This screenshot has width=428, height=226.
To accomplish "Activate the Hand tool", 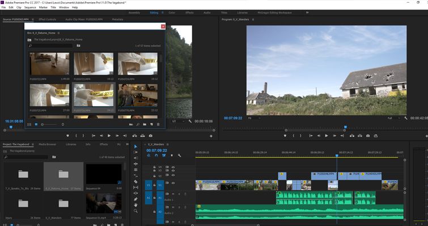I will click(x=135, y=205).
